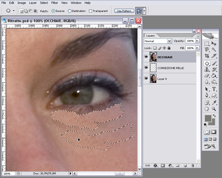222x178 pixels.
Task: Select the Crop tool
Action: click(x=207, y=56)
